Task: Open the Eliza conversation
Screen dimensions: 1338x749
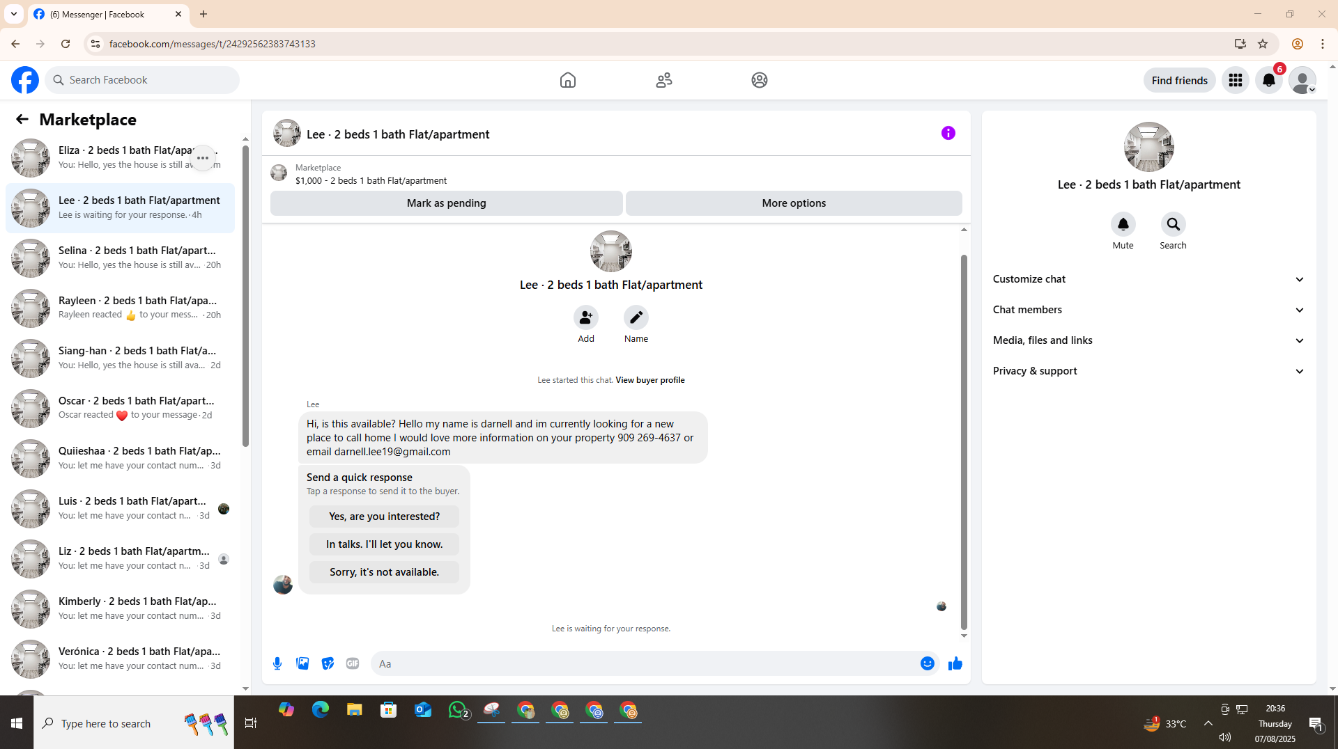Action: (x=120, y=158)
